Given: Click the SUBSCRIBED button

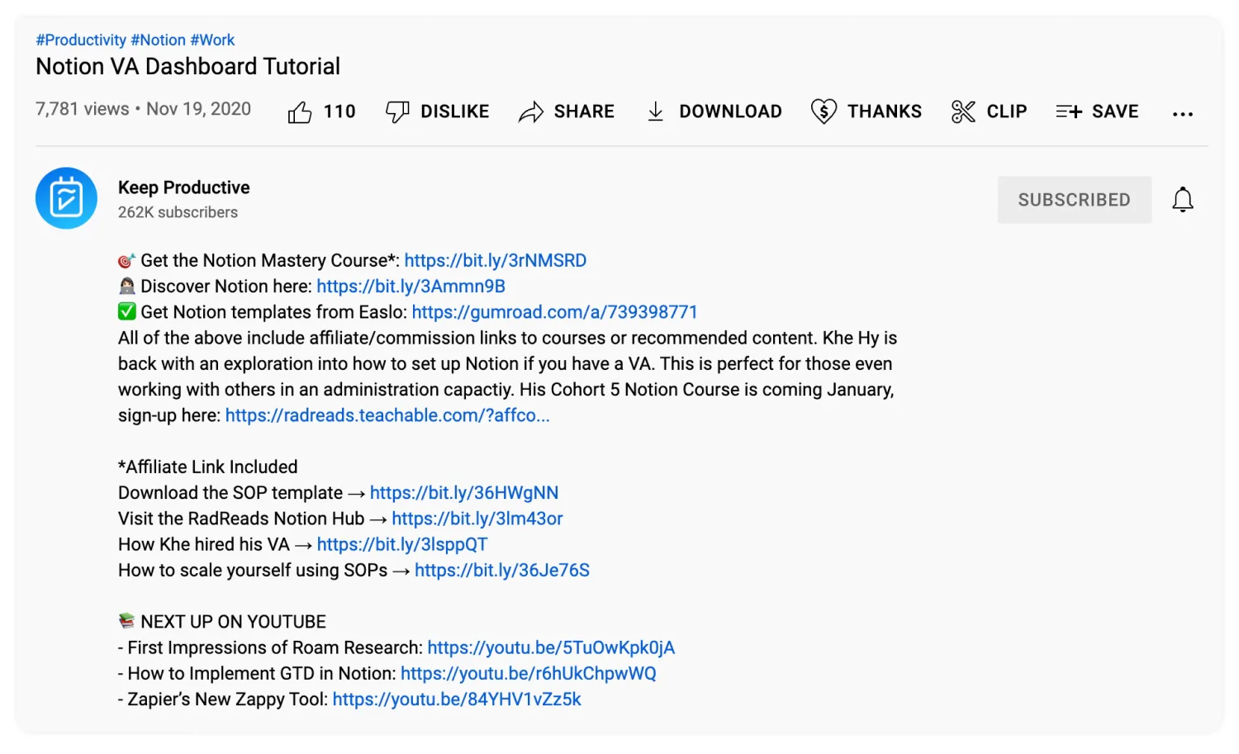Looking at the screenshot, I should click(x=1075, y=200).
